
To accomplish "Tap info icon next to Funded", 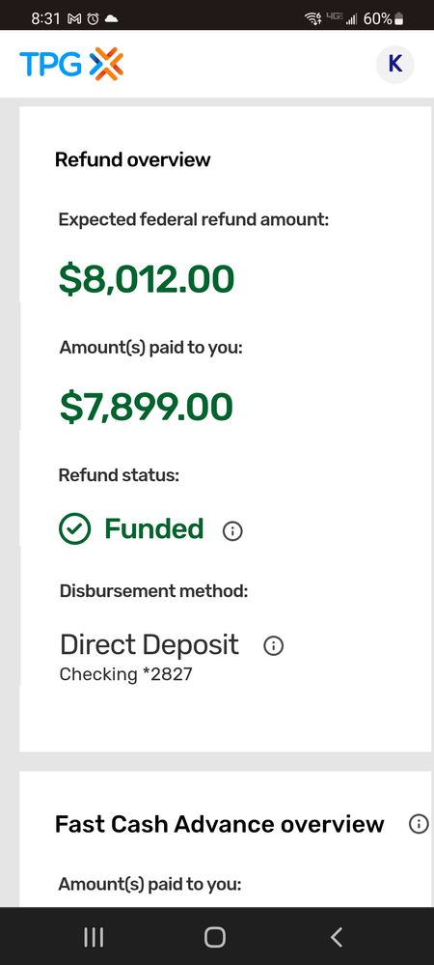I will (232, 531).
